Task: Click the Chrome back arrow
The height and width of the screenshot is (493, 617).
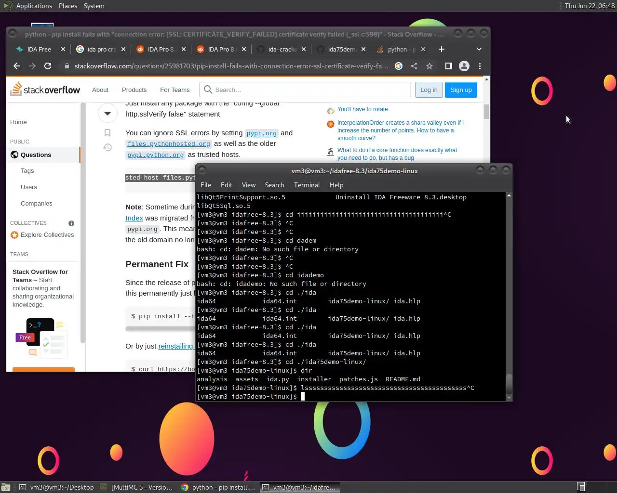Action: click(17, 66)
